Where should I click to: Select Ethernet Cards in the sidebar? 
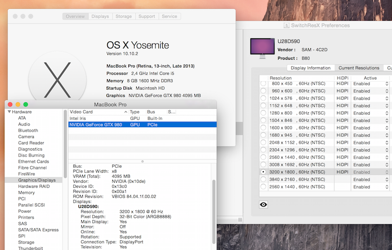tap(33, 161)
